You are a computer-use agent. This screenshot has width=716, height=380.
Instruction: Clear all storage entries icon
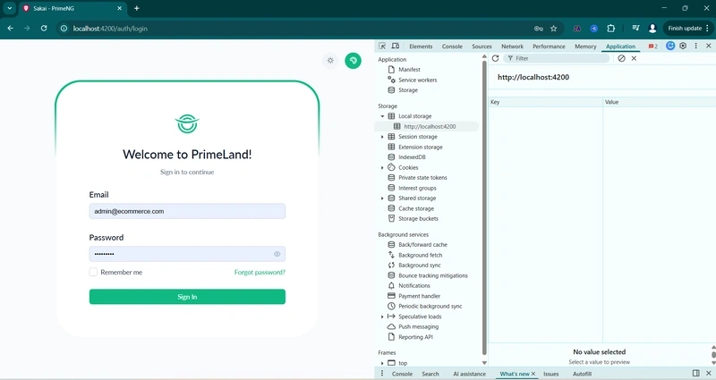click(x=621, y=58)
